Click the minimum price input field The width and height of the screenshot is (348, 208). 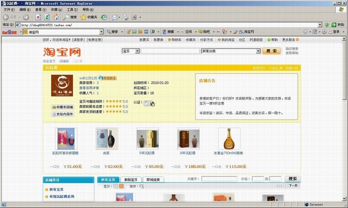coord(258,179)
